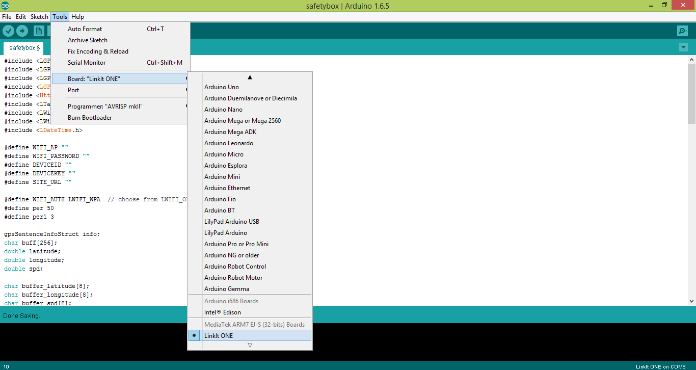Screen dimensions: 696x370
Task: Expand the Board: "LinkIt ONE" submenu
Action: tap(121, 78)
